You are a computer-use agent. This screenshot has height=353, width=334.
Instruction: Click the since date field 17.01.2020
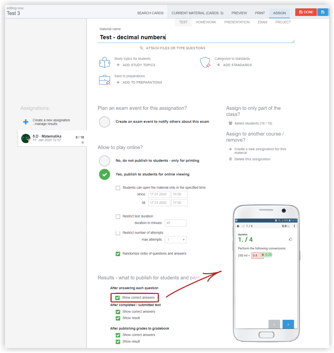tap(159, 194)
